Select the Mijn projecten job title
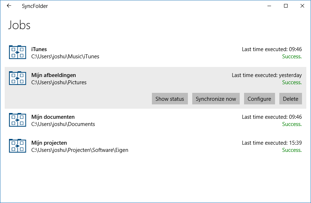The height and width of the screenshot is (203, 311). 49,143
